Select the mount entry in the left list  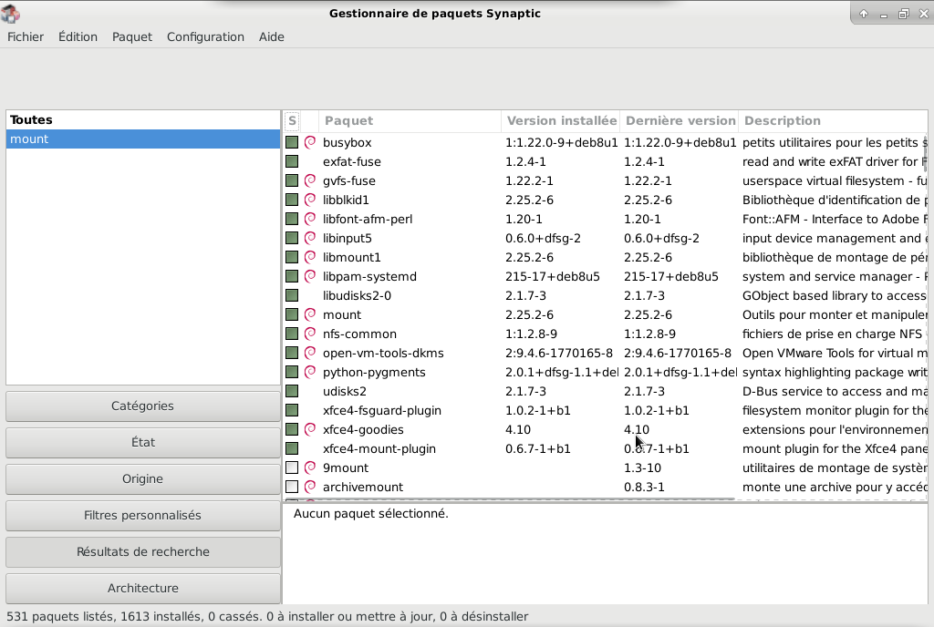(x=143, y=139)
